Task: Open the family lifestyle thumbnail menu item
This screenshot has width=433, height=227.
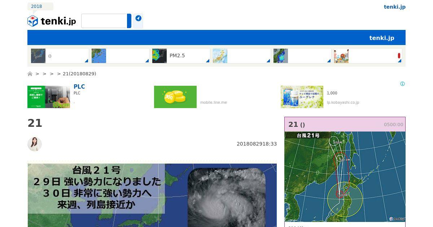Action: 368,56
